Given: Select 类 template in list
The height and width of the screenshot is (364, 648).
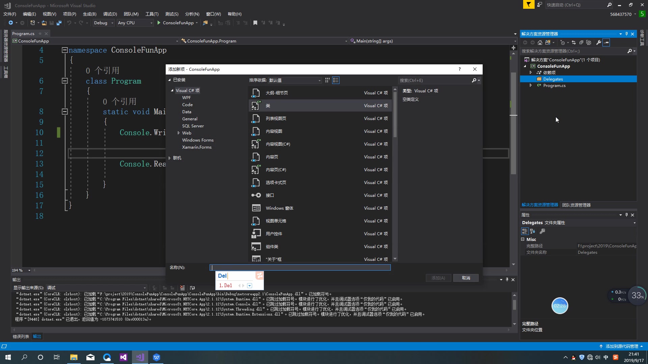Looking at the screenshot, I should [x=320, y=105].
